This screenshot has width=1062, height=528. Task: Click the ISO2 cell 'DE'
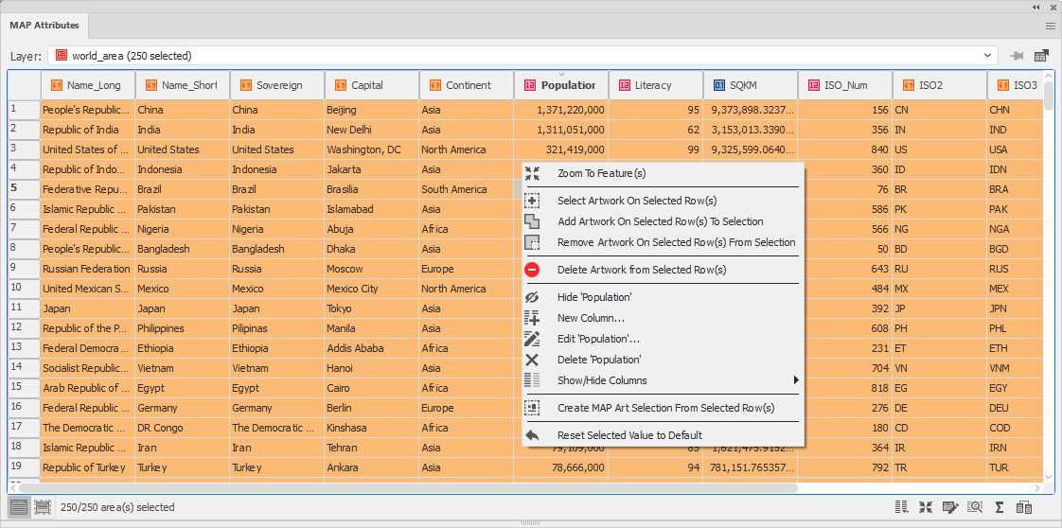(940, 408)
